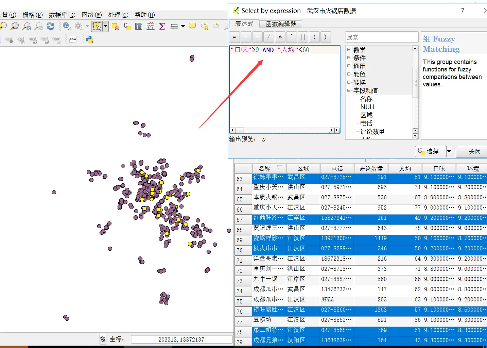Click the New Bookmark icon
The image size is (487, 348).
(x=205, y=26)
